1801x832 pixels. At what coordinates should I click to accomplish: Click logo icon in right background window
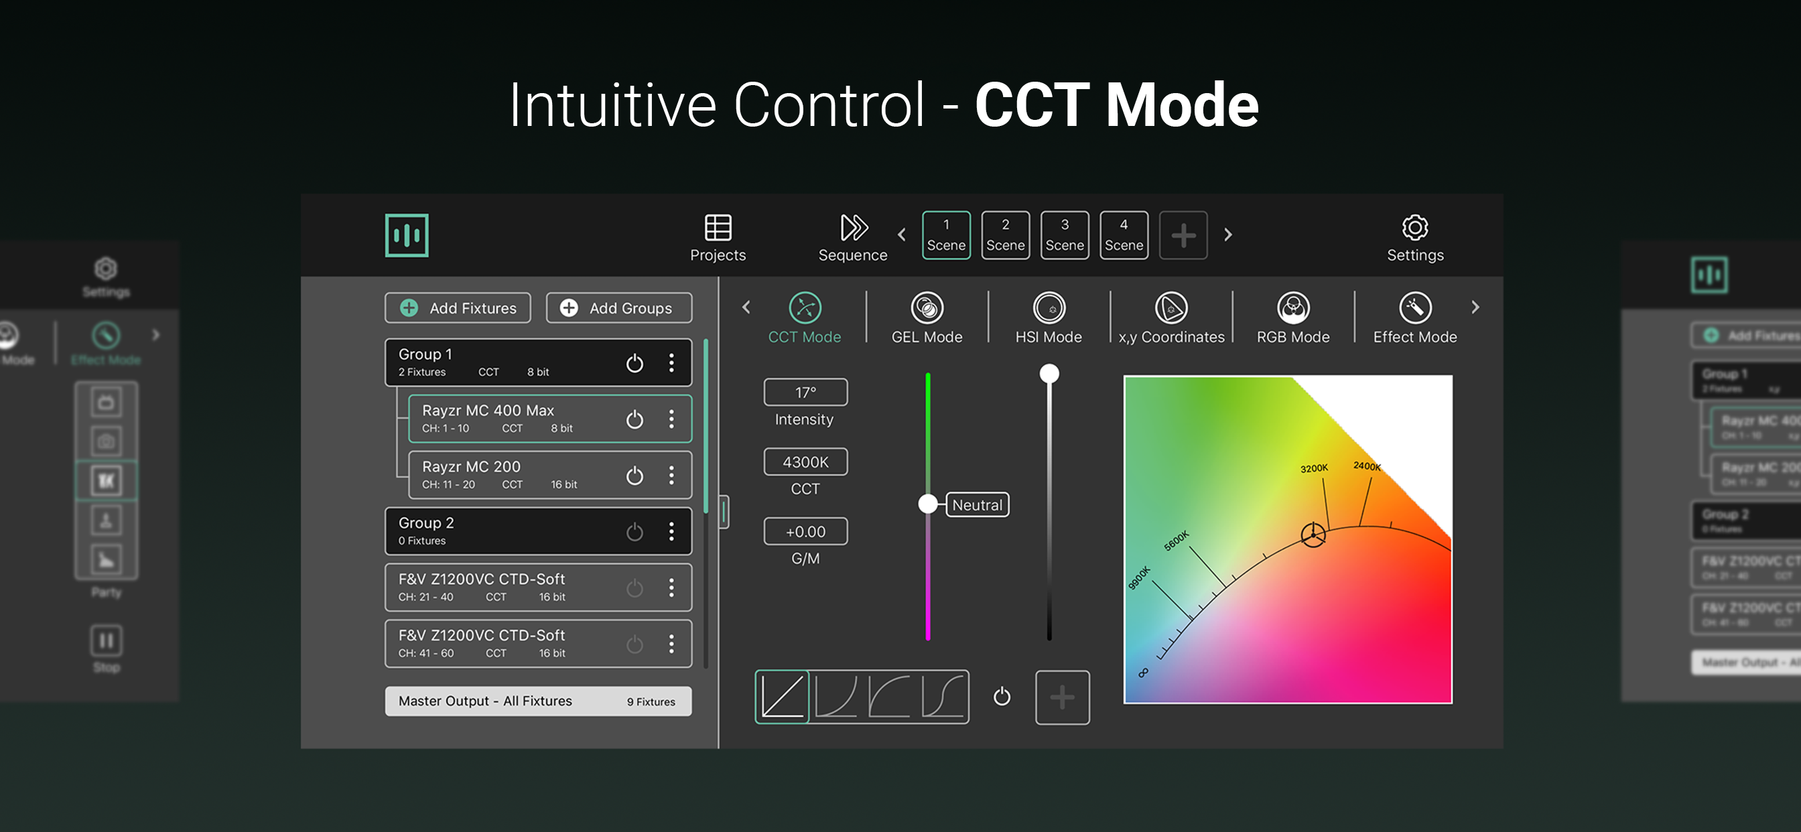pyautogui.click(x=1709, y=275)
